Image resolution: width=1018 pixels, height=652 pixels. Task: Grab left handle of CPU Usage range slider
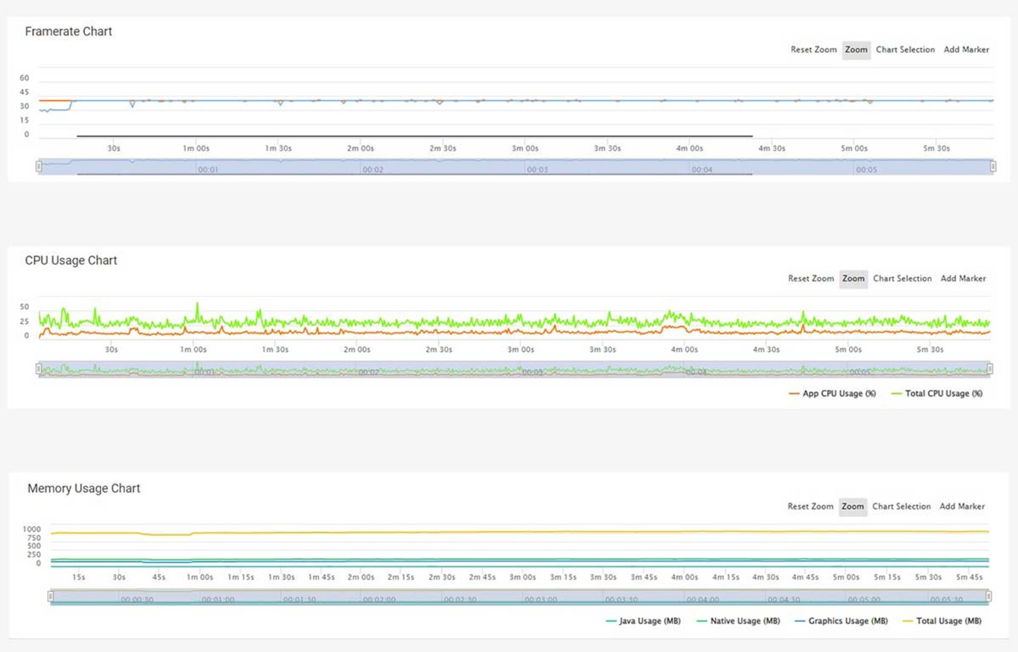(39, 368)
